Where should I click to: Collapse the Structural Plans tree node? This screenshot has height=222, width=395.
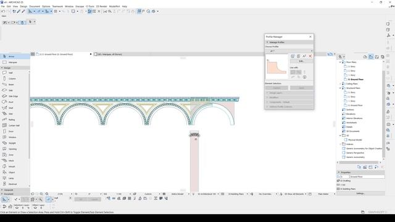point(340,88)
